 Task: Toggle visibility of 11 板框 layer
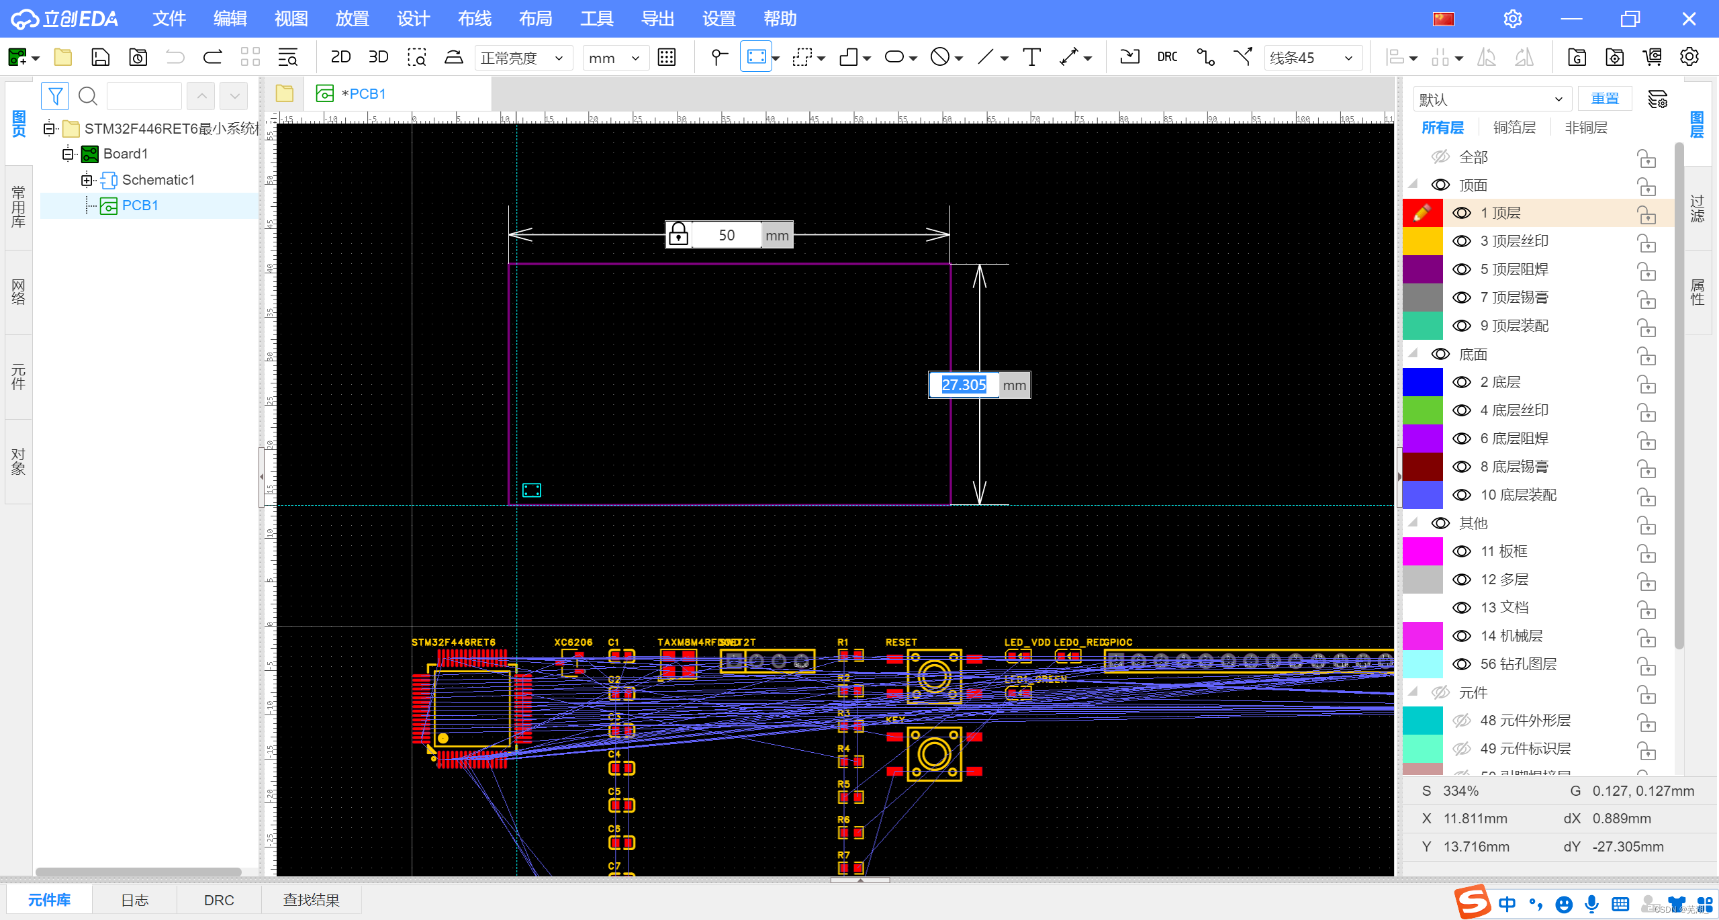pyautogui.click(x=1461, y=551)
